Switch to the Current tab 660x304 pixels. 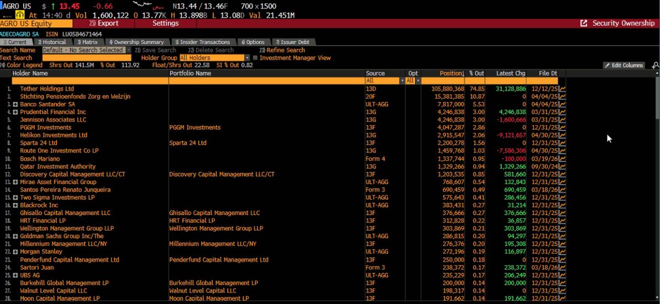point(16,42)
